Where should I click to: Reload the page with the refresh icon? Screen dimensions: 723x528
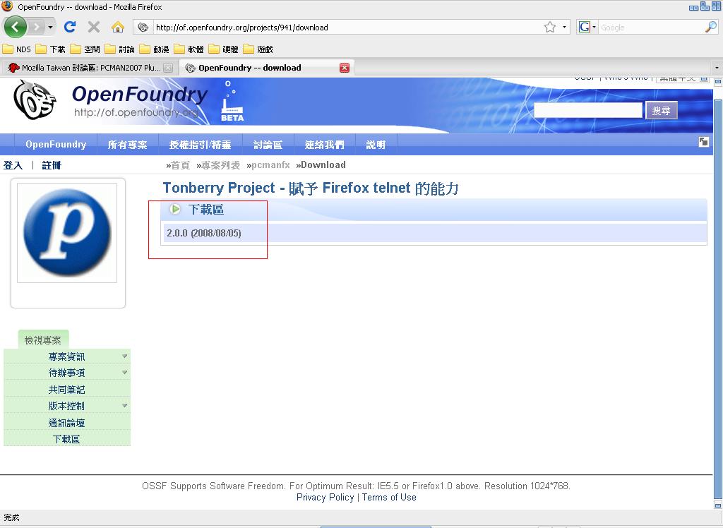70,28
